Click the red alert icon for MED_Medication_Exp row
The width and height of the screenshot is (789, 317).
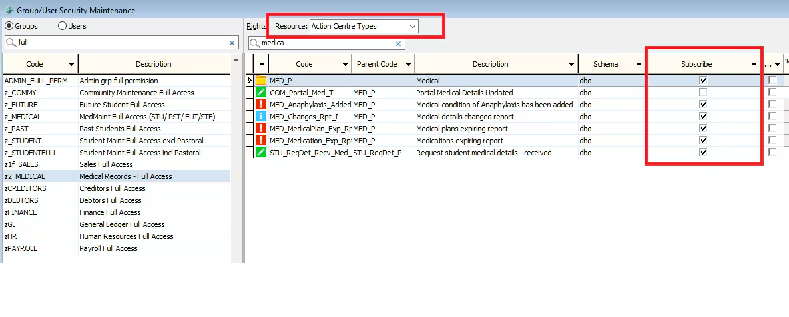(260, 141)
